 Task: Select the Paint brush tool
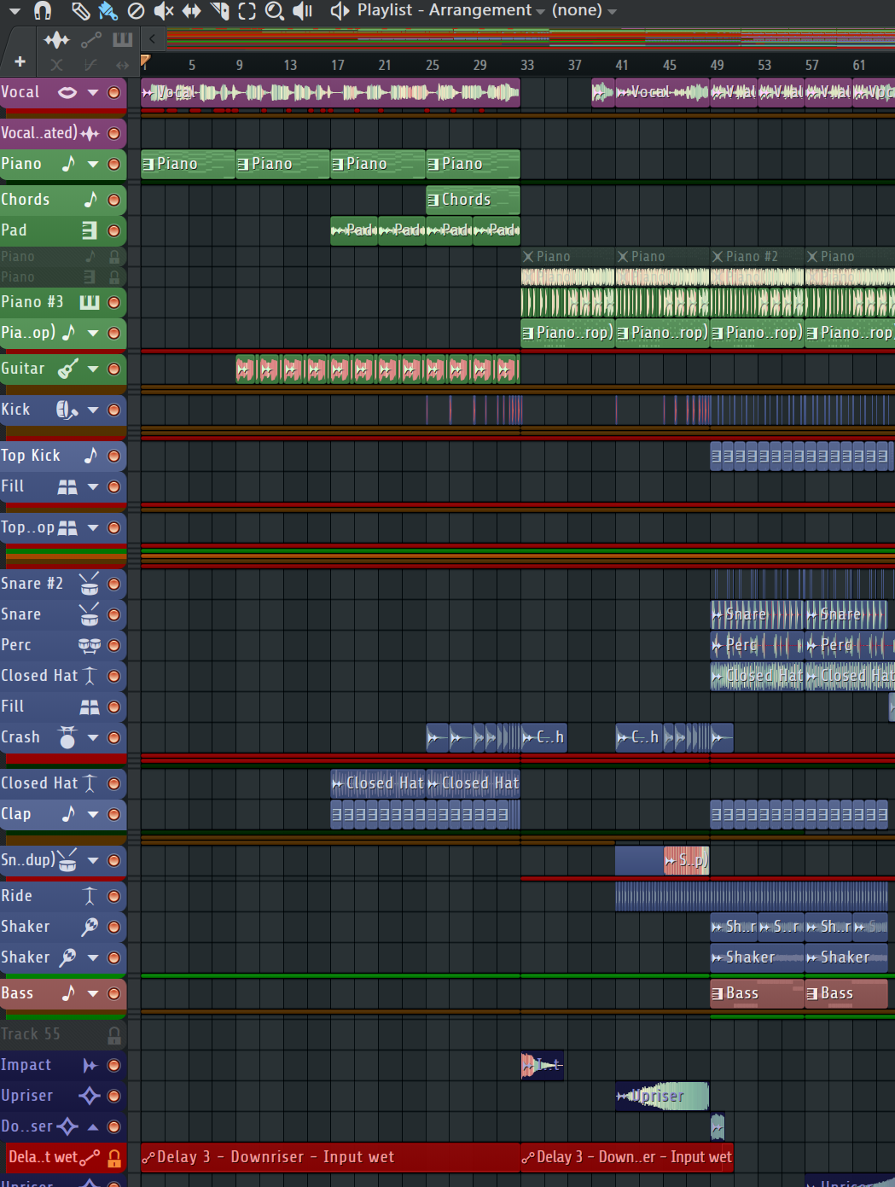(x=108, y=10)
